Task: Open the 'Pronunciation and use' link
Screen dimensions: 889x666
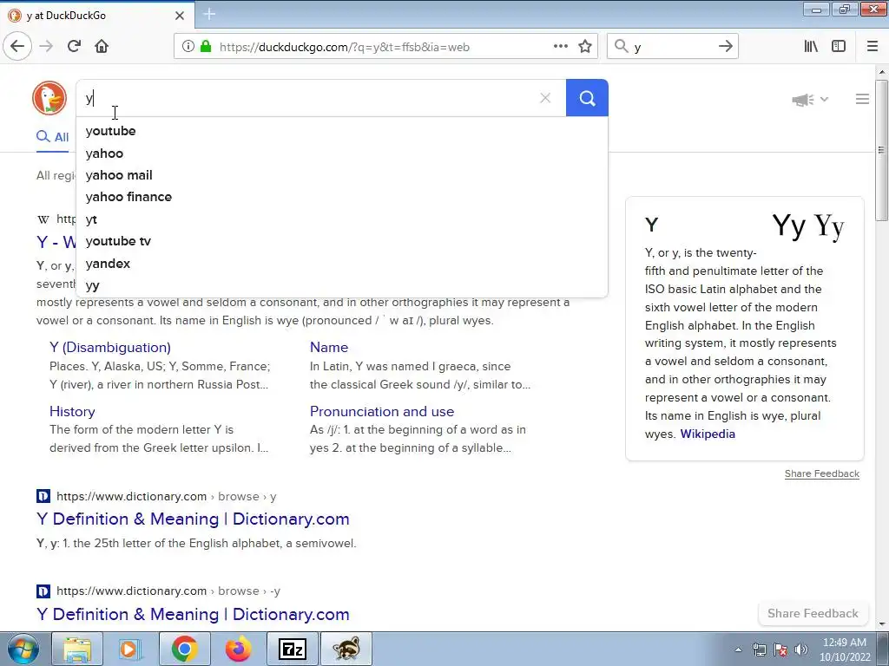Action: (x=382, y=411)
